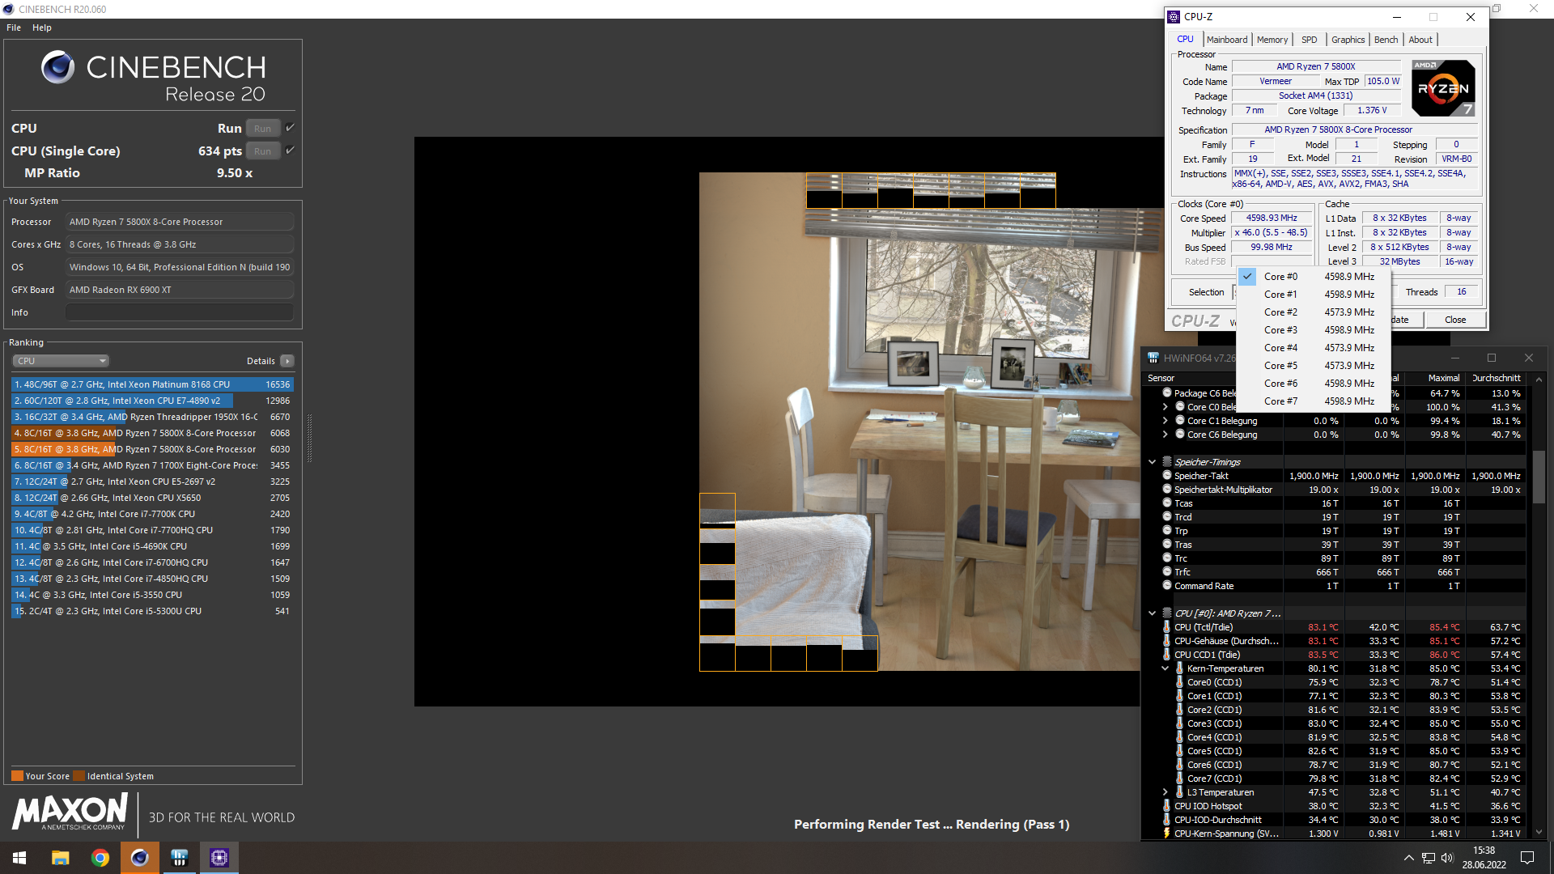Click the network tray icon

tap(1429, 858)
